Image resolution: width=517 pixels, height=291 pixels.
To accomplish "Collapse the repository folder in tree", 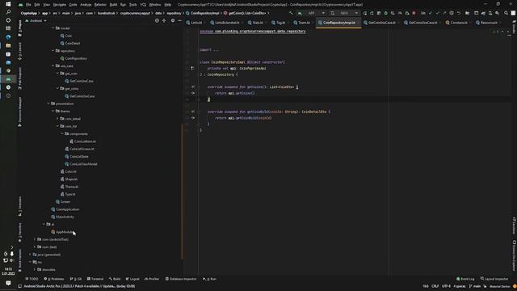I will 53,51.
